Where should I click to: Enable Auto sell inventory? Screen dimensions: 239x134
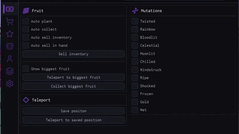point(26,38)
